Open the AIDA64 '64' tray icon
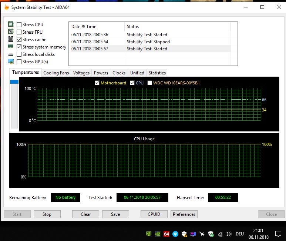This screenshot has height=241, width=286. tap(166, 234)
